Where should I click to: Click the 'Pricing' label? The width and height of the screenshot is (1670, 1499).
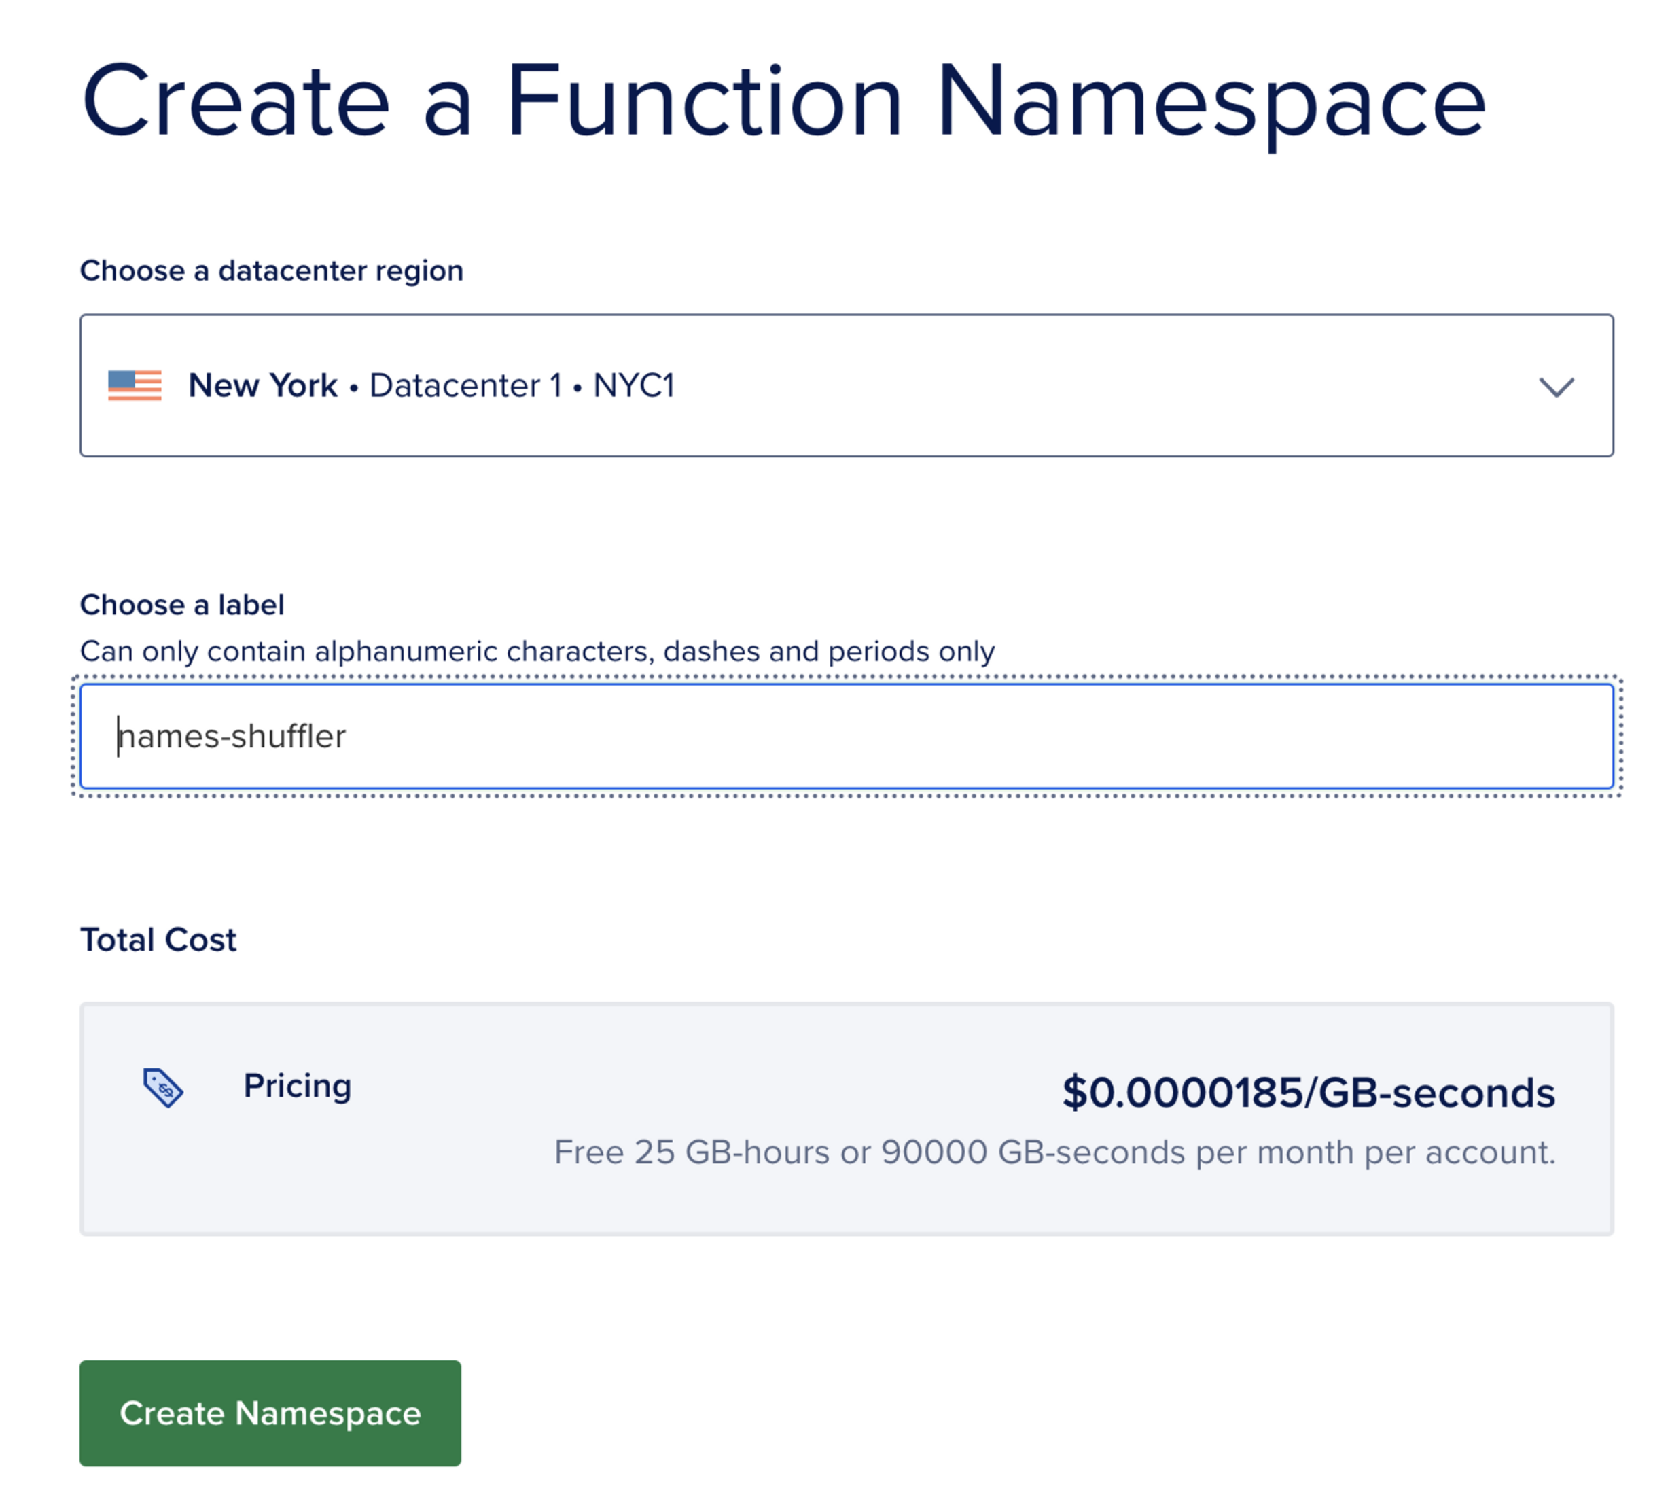298,1086
